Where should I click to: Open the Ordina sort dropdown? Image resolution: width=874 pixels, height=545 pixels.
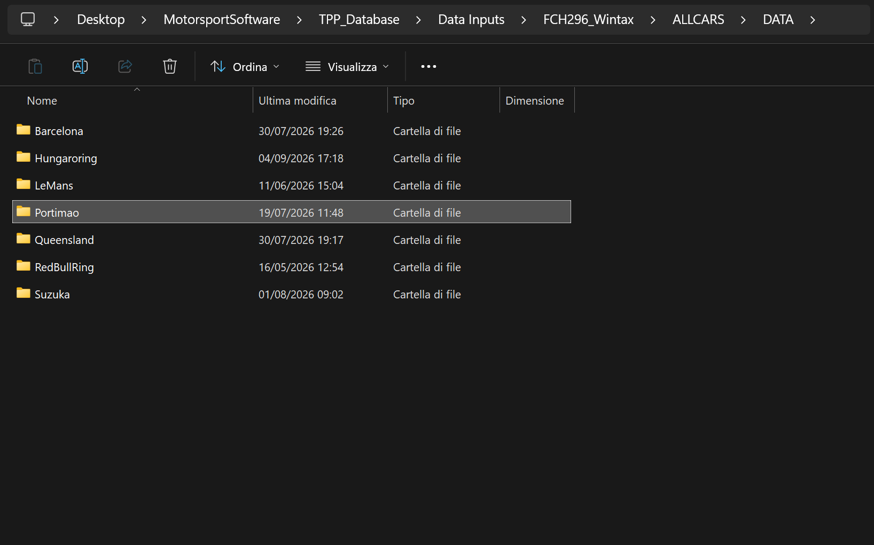245,67
